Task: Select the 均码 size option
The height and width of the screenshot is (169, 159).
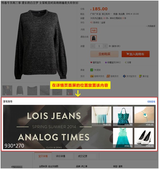Action: click(94, 30)
